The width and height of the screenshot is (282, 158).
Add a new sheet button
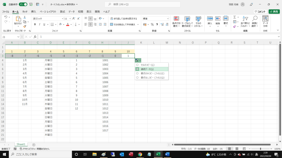[34, 145]
